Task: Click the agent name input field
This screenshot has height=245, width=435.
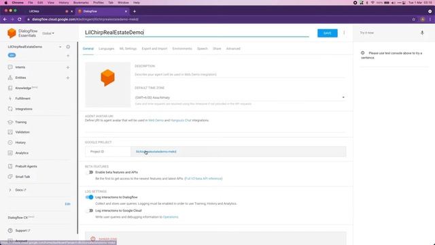Action: pyautogui.click(x=196, y=33)
